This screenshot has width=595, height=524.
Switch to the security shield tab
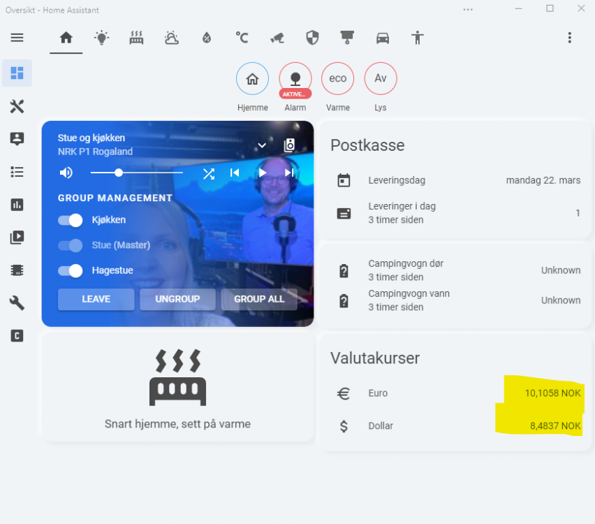coord(312,38)
